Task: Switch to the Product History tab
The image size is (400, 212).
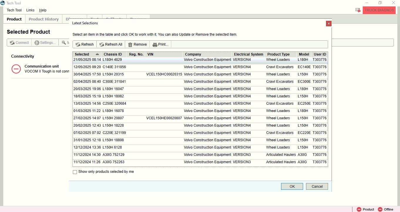Action: 44,19
